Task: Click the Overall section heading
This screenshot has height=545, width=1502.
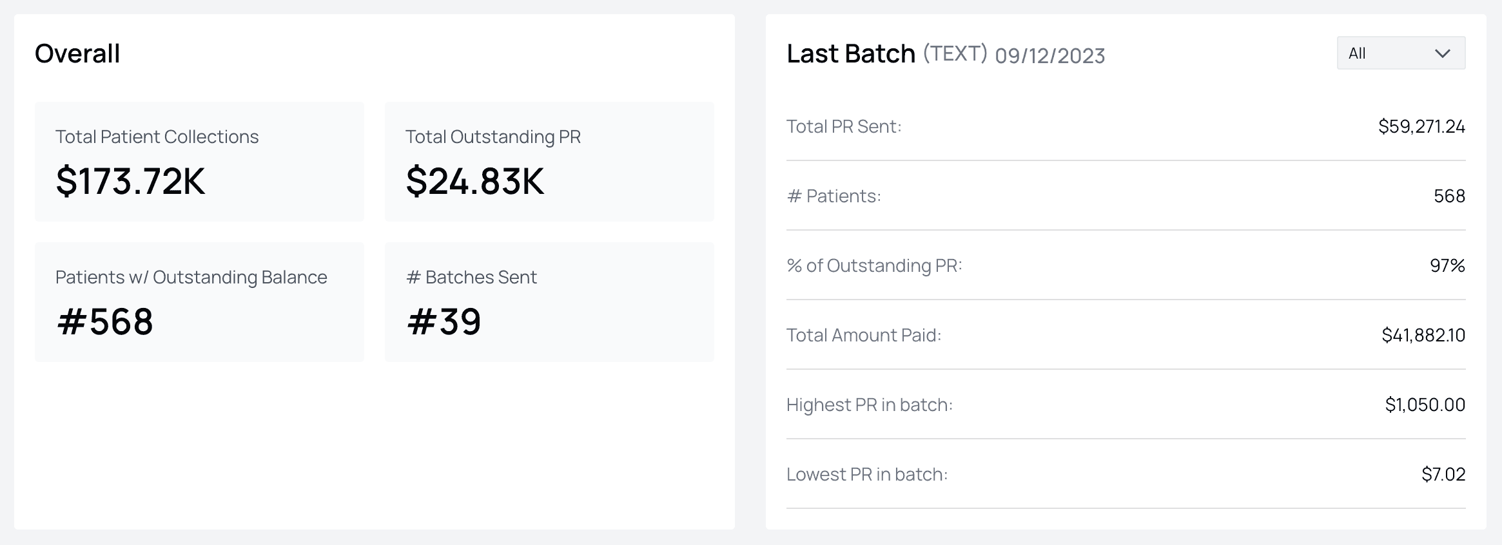Action: (x=77, y=53)
